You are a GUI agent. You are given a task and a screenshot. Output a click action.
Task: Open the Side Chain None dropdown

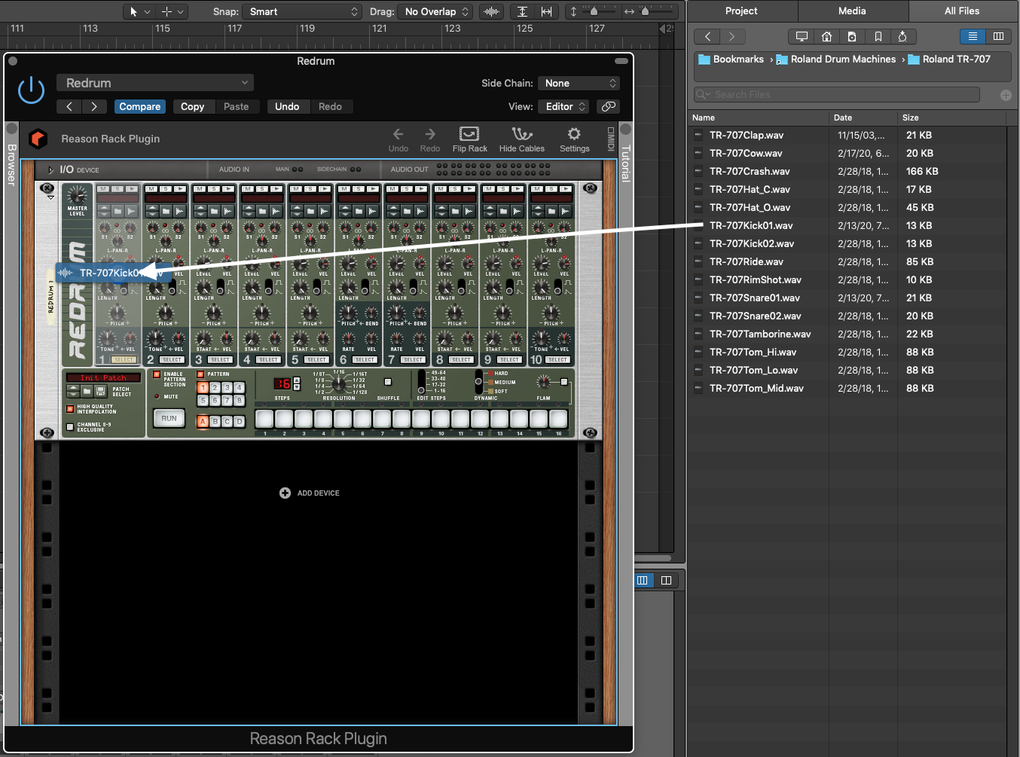(x=579, y=83)
